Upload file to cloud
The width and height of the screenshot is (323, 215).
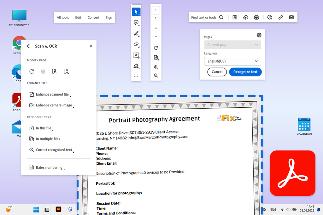245,17
